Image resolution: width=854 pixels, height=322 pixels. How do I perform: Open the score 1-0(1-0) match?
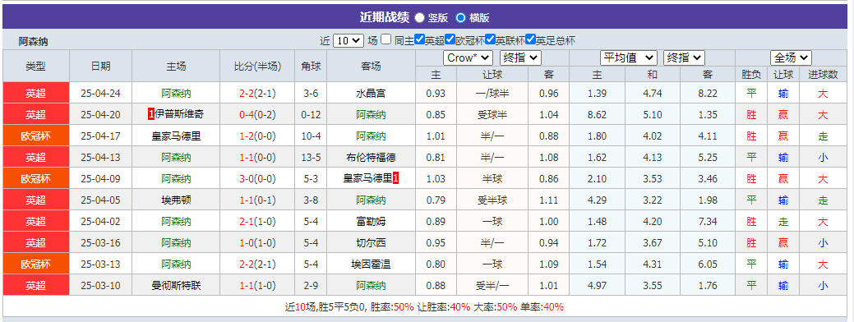point(257,243)
